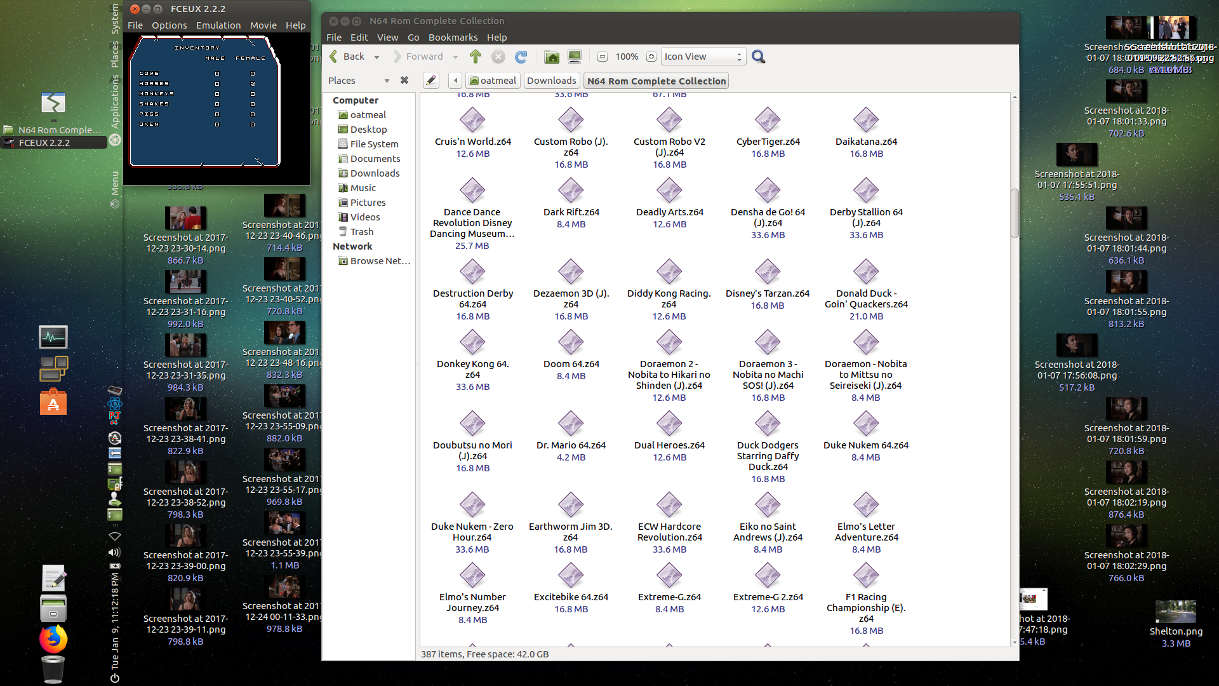Image resolution: width=1219 pixels, height=686 pixels.
Task: Select Documents in the Places sidebar
Action: click(x=375, y=159)
